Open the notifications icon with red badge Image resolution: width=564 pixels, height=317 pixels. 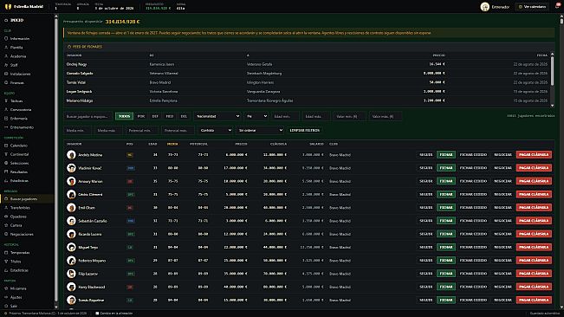pyautogui.click(x=557, y=6)
